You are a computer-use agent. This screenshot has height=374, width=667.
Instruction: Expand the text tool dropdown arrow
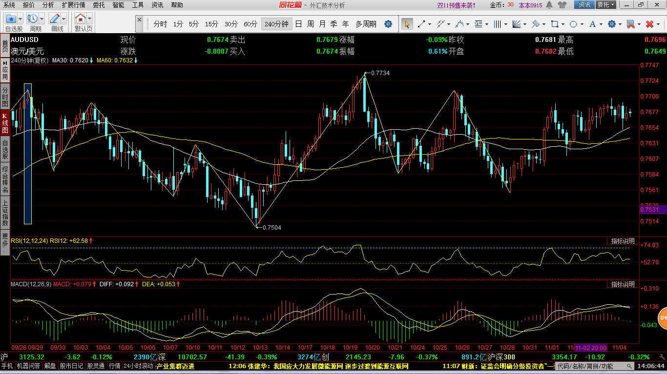[601, 24]
